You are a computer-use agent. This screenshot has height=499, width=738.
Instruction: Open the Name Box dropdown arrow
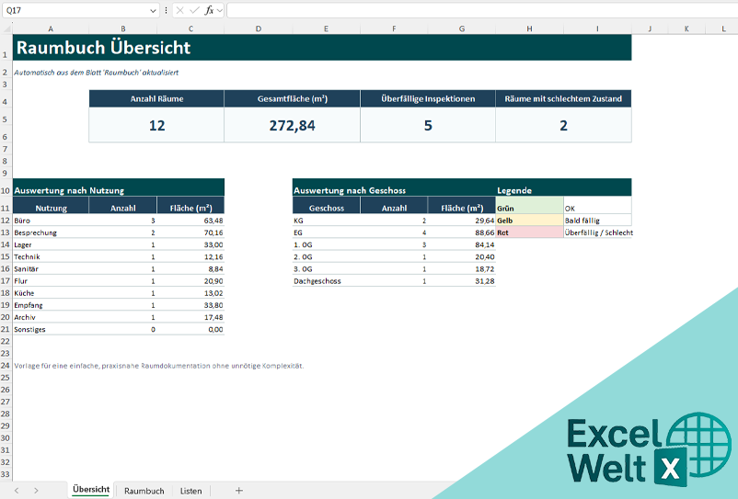tap(153, 10)
